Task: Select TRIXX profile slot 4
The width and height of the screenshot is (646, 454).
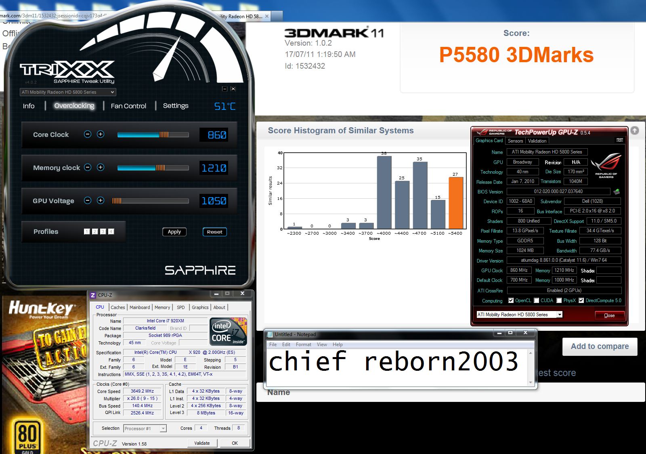Action: click(111, 231)
